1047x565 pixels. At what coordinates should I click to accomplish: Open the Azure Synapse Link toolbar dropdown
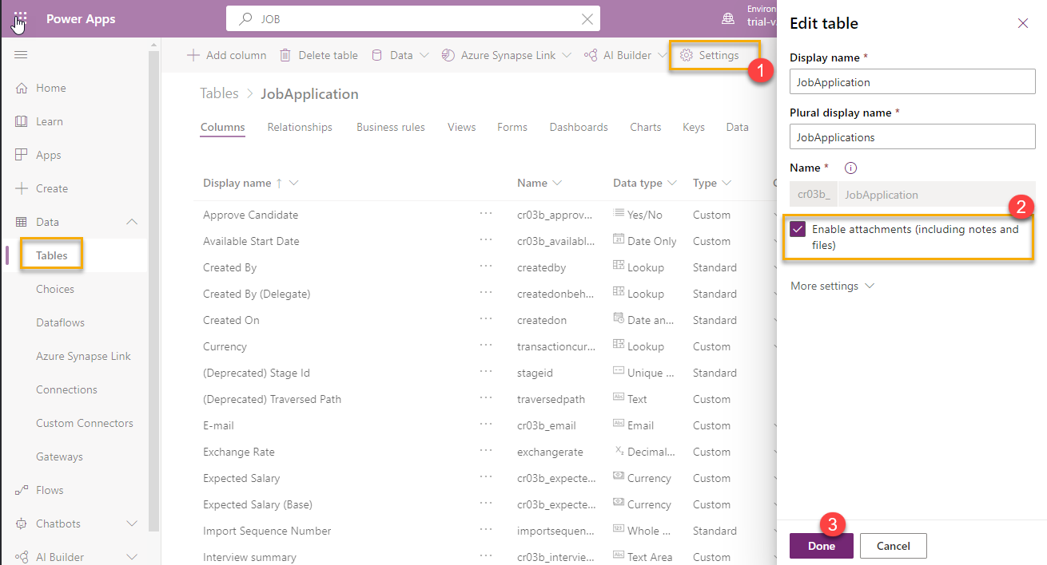pos(506,55)
